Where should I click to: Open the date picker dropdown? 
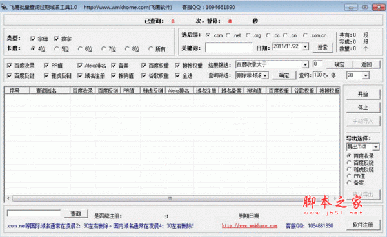tap(306, 46)
